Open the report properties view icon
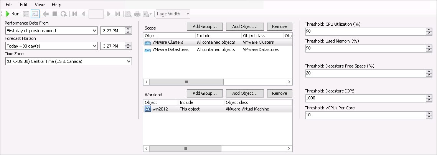Screen dimensions: 437x155 [x=26, y=14]
